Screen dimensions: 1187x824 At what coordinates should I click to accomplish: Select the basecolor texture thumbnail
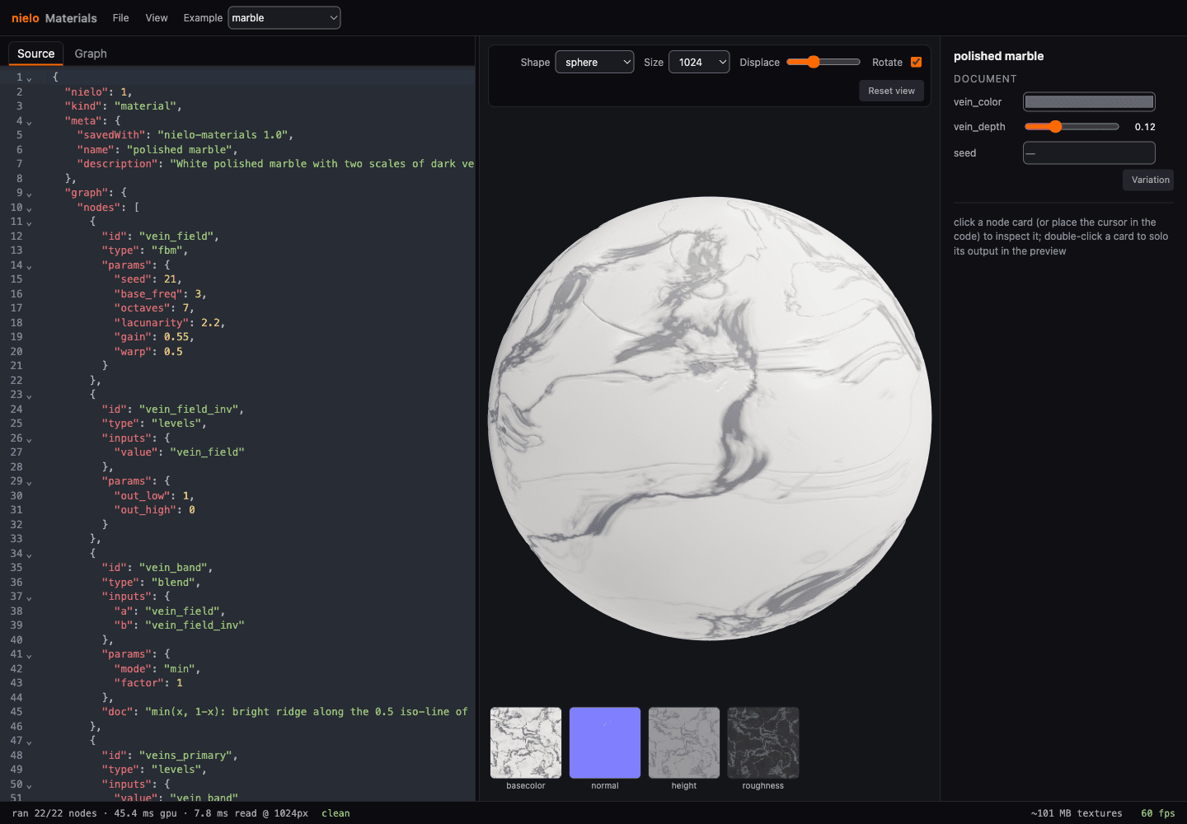(x=526, y=742)
